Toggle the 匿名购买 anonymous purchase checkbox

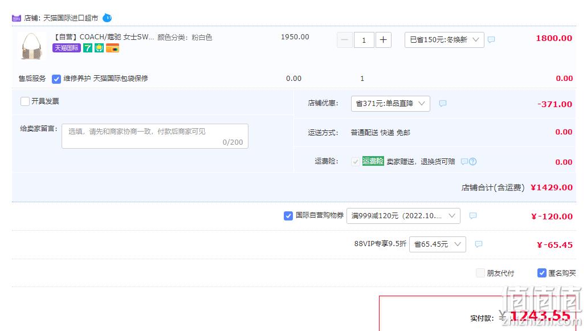click(x=541, y=273)
